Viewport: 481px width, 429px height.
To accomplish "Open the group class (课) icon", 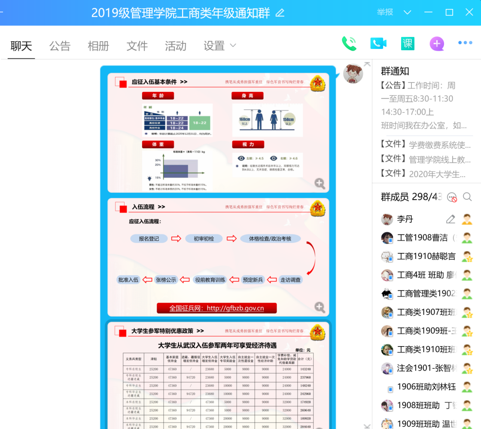I will (x=407, y=44).
